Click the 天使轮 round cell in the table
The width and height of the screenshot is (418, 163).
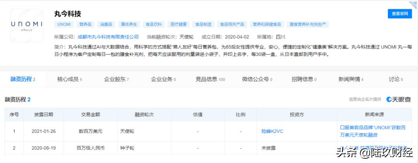click(144, 131)
